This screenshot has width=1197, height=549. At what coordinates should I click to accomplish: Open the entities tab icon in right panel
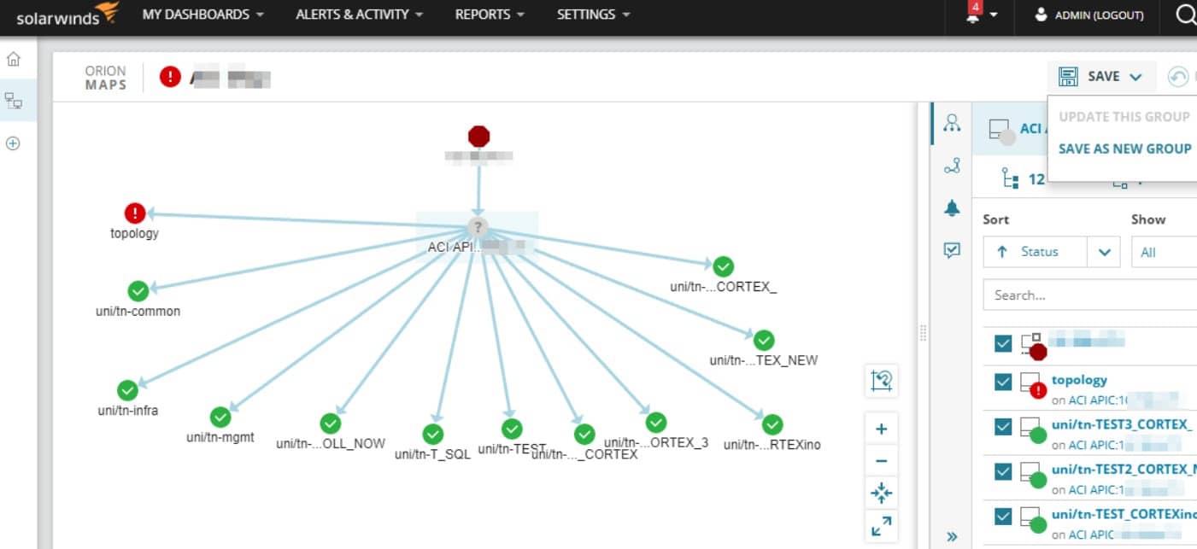(952, 123)
